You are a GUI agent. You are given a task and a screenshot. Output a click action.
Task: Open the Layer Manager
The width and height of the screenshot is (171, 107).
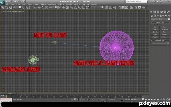(115, 7)
